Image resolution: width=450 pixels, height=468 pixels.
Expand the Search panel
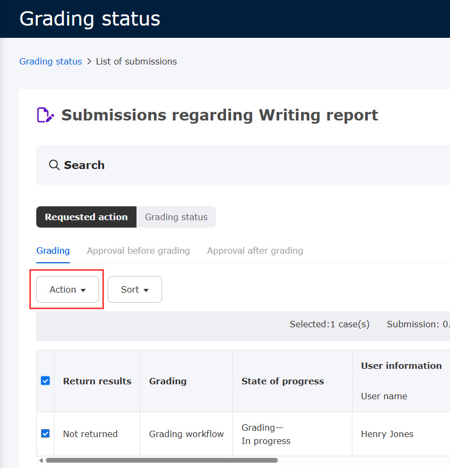coord(84,165)
